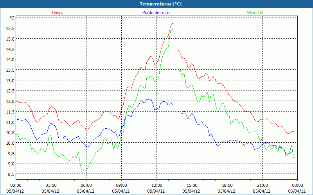Click the 06:00 time label
The height and width of the screenshot is (195, 313).
(86, 186)
